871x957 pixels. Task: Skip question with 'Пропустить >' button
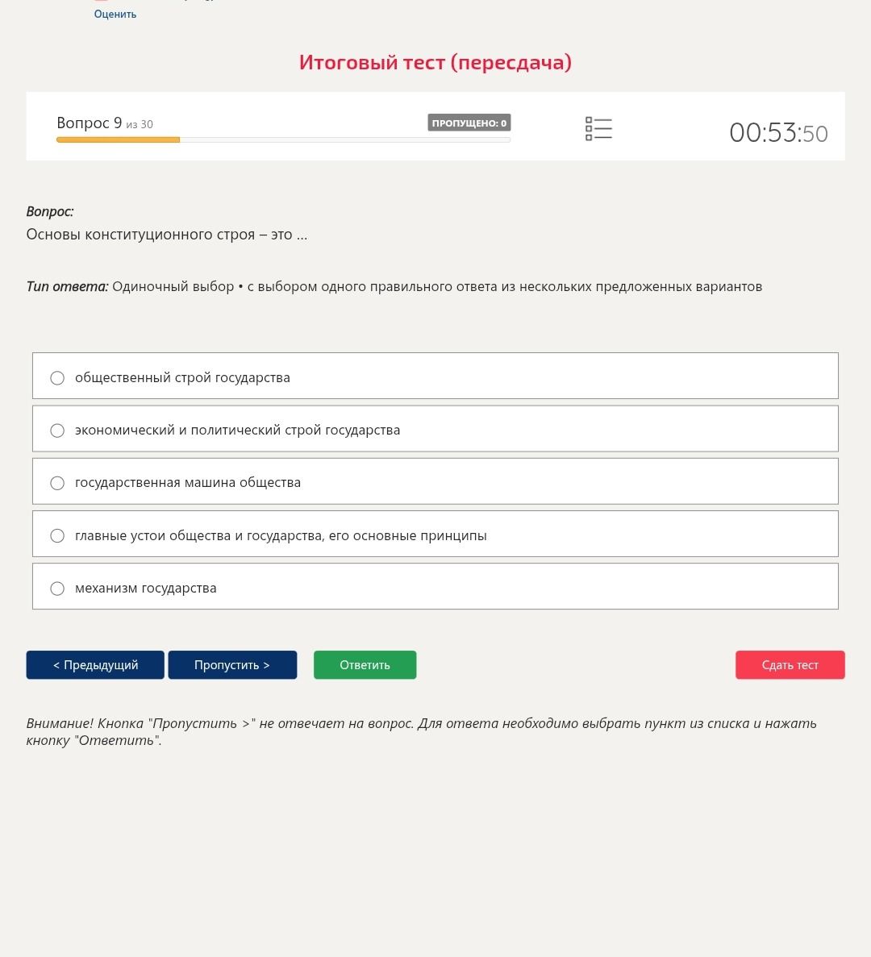coord(232,664)
